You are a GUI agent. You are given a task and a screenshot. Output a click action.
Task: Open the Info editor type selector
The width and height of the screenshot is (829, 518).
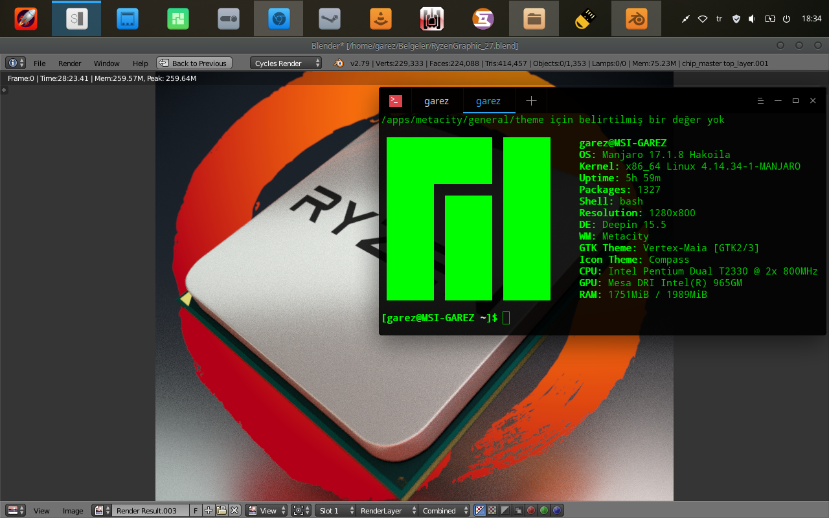coord(16,63)
